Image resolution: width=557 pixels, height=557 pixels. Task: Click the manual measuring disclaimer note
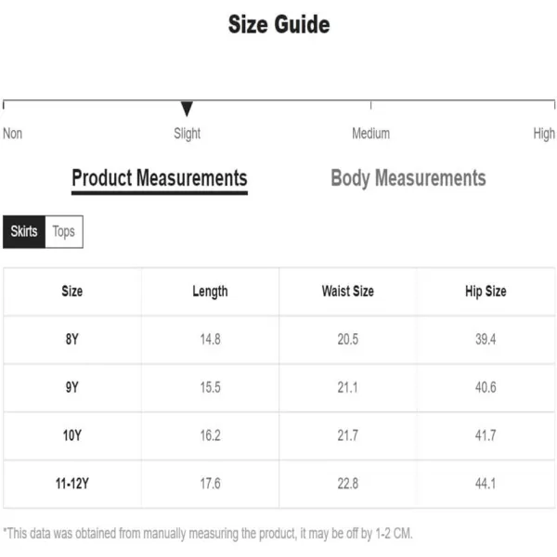[208, 534]
